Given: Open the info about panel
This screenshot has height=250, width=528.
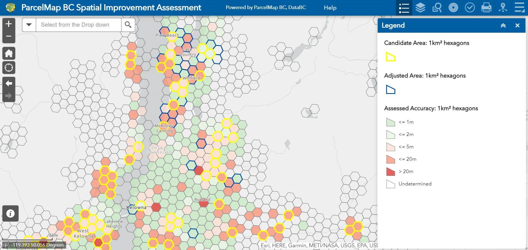Looking at the screenshot, I should coord(10,213).
